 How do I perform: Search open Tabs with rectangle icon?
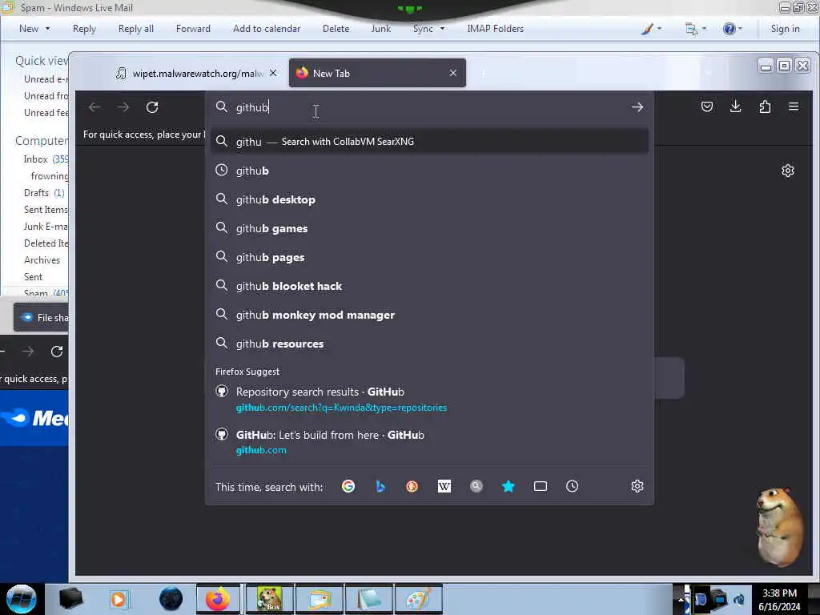click(x=541, y=486)
